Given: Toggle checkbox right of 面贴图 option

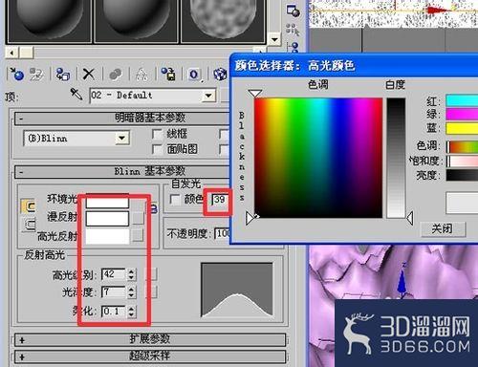Looking at the screenshot, I should 224,149.
